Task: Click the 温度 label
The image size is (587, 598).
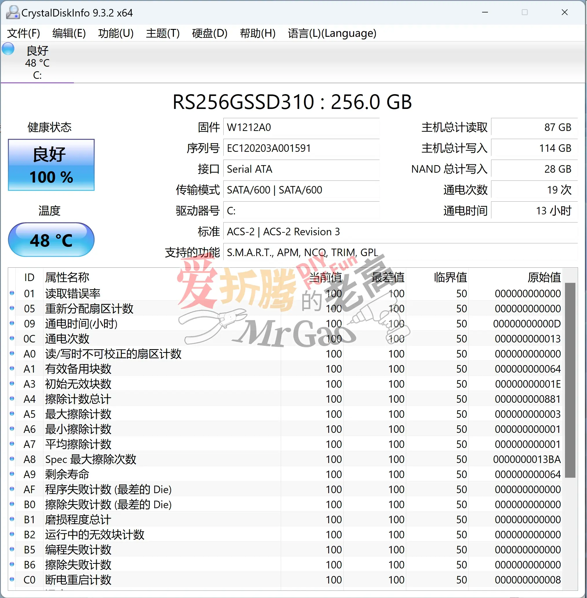Action: tap(49, 211)
